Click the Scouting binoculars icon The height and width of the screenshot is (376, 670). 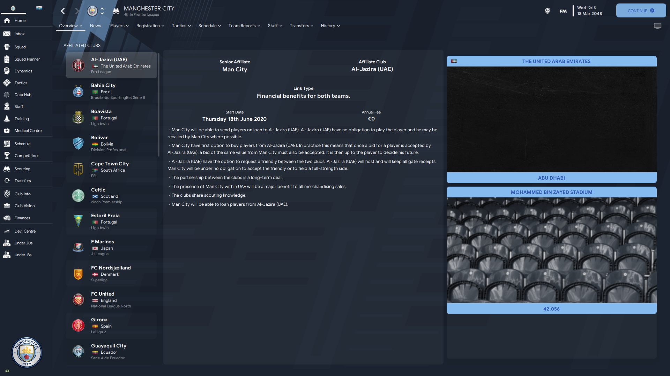tap(7, 169)
